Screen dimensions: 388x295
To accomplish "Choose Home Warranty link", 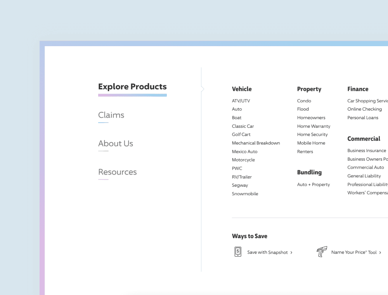I will pyautogui.click(x=314, y=126).
